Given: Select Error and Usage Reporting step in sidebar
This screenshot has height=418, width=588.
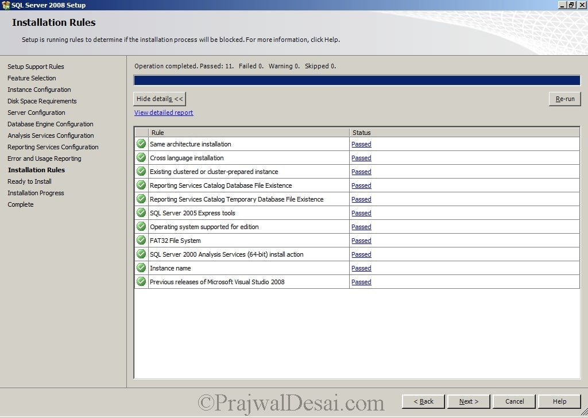Looking at the screenshot, I should (44, 158).
